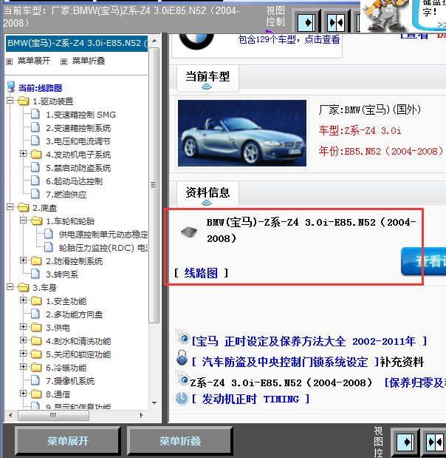Screen dimensions: 446x458
Task: Select the 当前车型 tab
Action: coord(207,78)
